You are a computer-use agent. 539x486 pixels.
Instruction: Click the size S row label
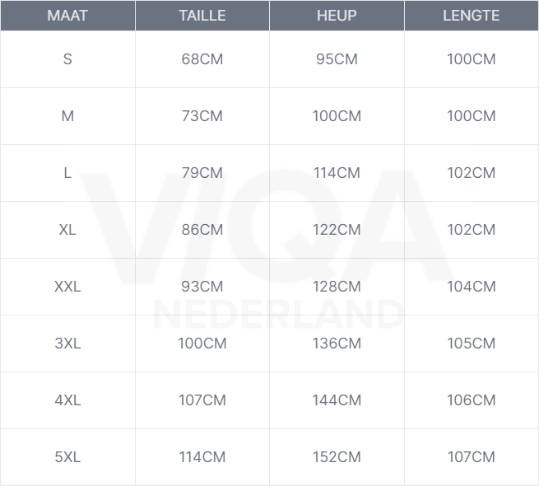[67, 59]
